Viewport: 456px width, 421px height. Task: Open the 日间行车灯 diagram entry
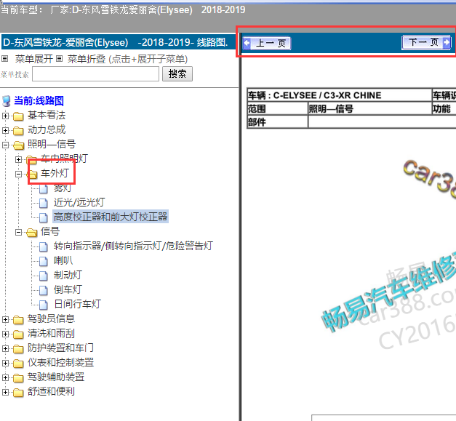click(77, 304)
